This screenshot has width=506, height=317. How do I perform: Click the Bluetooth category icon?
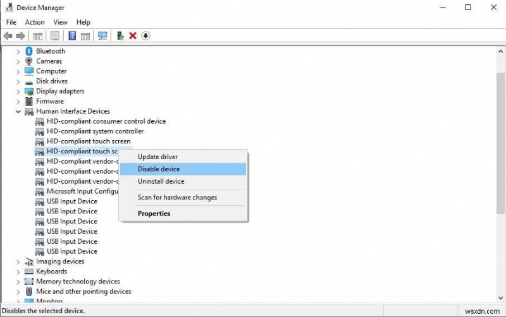29,51
